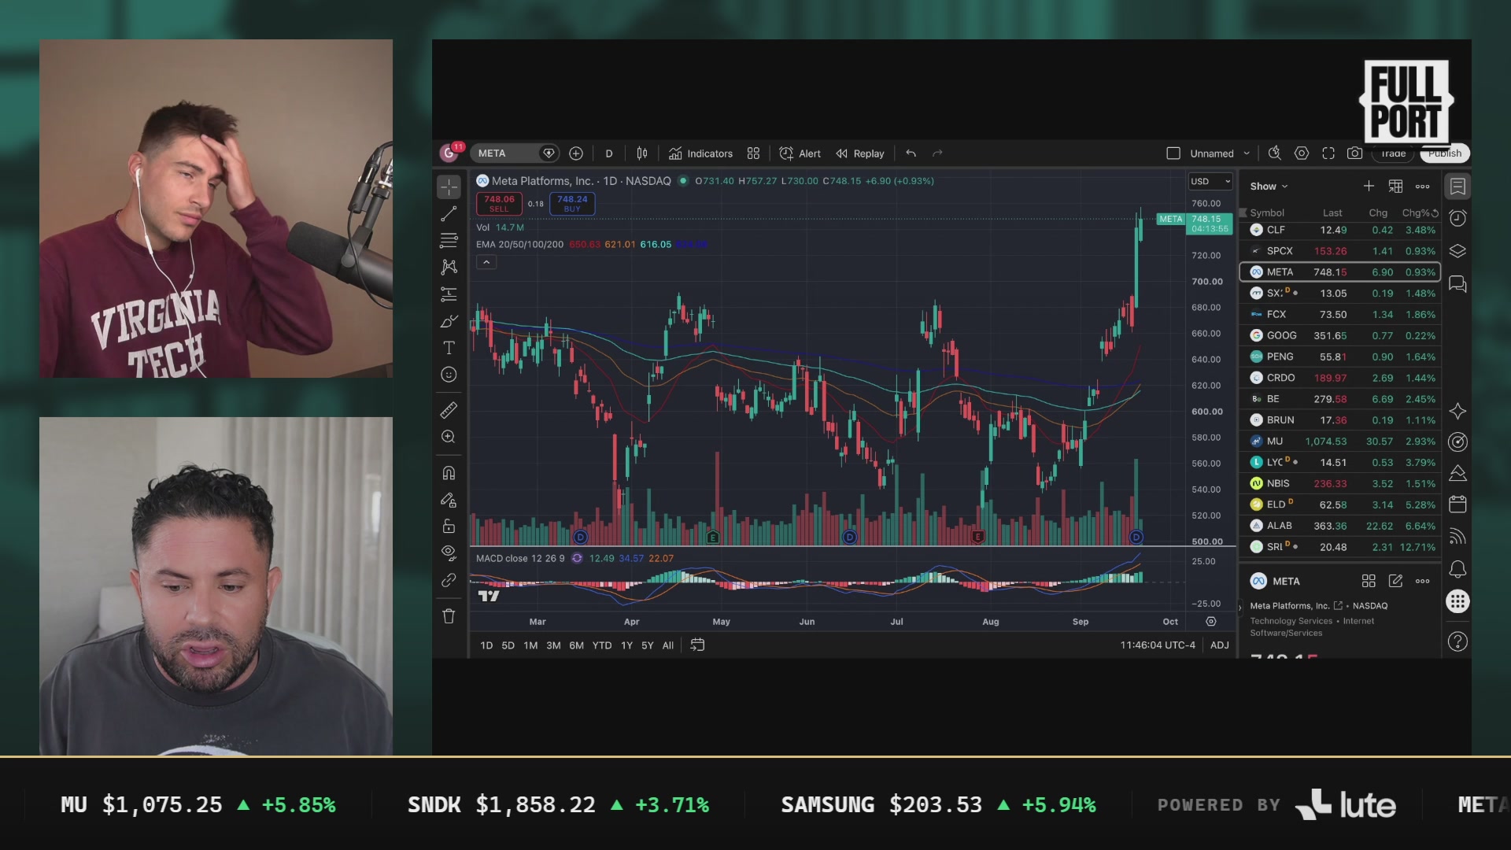Open the Unnamed layout dropdown arrow

coord(1247,153)
